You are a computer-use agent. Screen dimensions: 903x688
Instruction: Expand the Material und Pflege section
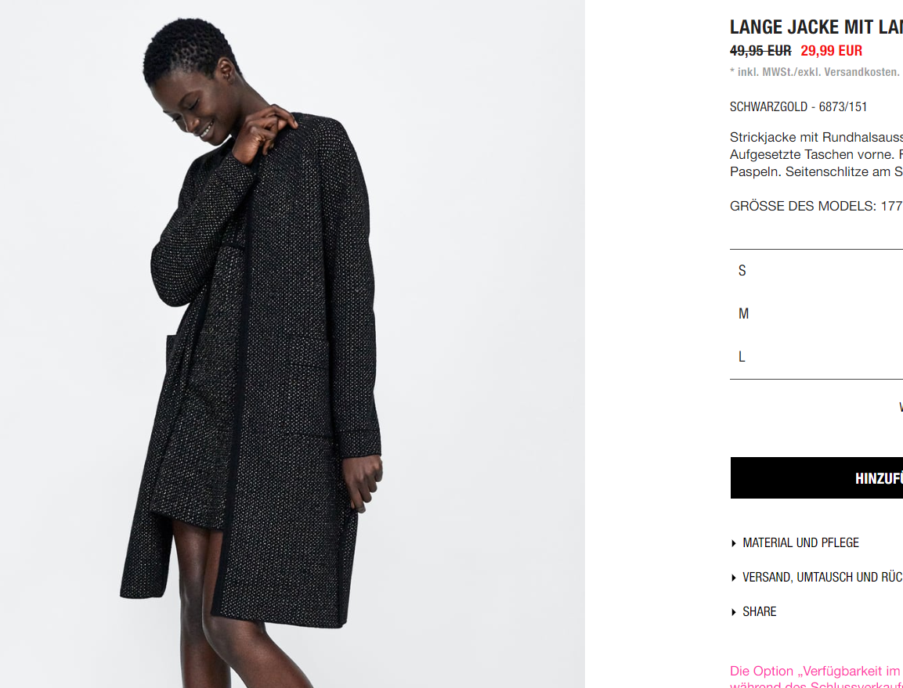(x=800, y=543)
